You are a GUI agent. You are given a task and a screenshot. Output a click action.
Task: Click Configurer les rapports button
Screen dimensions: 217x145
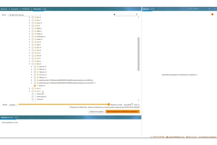tap(96, 111)
